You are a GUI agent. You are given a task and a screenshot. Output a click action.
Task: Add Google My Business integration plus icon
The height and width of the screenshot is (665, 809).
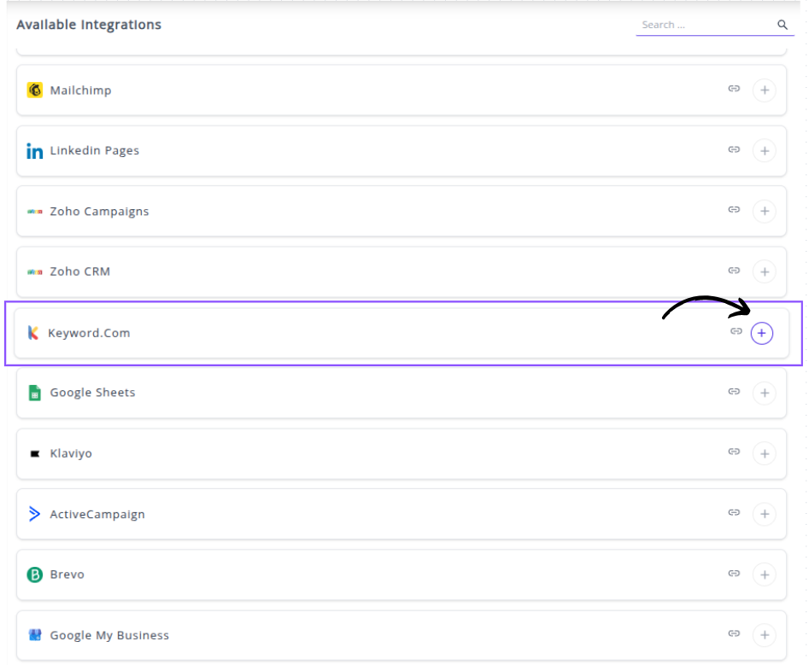coord(764,635)
